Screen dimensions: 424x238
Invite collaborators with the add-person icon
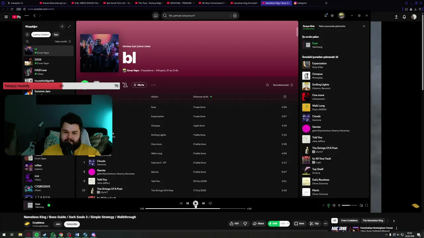pos(125,85)
